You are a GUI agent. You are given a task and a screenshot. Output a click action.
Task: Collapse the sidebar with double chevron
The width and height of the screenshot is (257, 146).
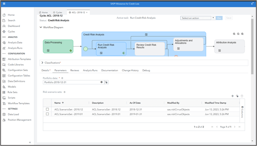30,142
